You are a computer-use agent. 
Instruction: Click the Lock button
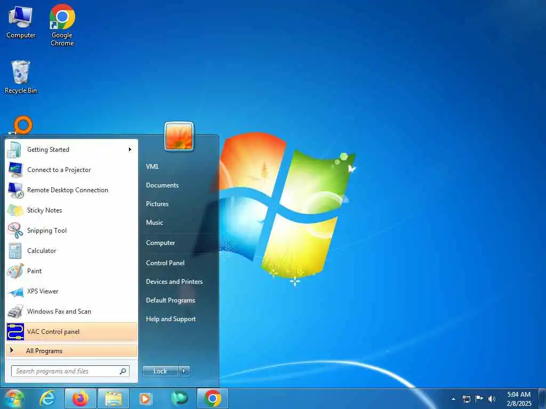coord(160,371)
